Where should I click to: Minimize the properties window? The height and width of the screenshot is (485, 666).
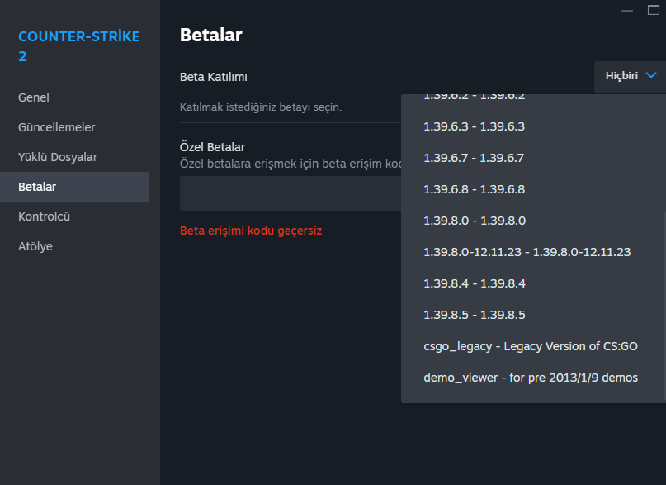(x=627, y=10)
